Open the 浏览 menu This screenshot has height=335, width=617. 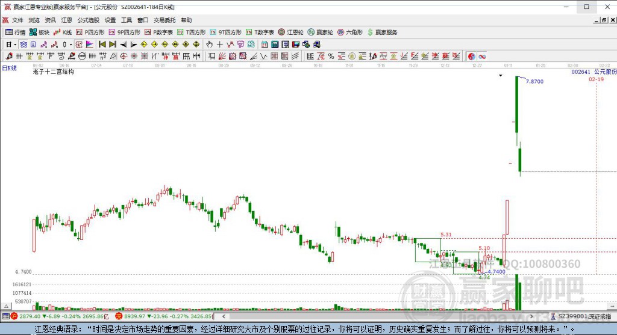point(34,20)
